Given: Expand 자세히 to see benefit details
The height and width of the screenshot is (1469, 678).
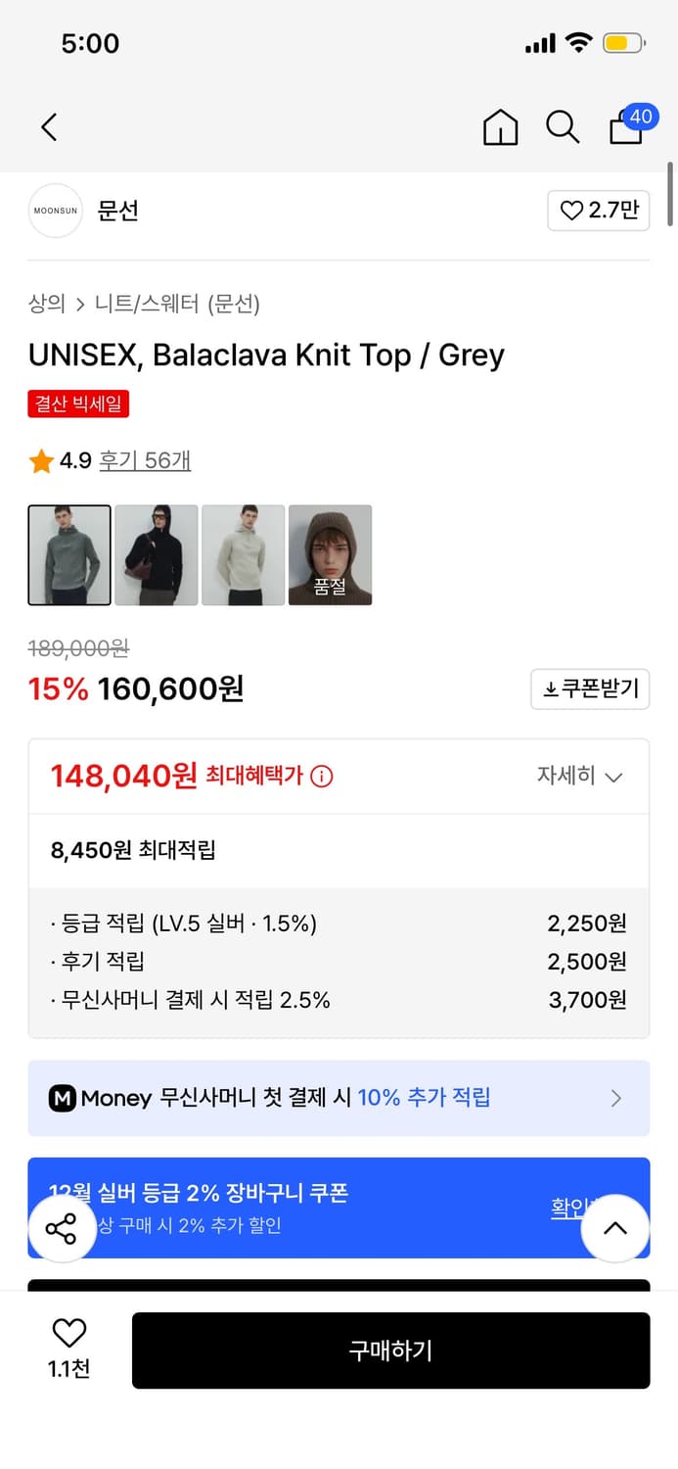Looking at the screenshot, I should (x=581, y=776).
